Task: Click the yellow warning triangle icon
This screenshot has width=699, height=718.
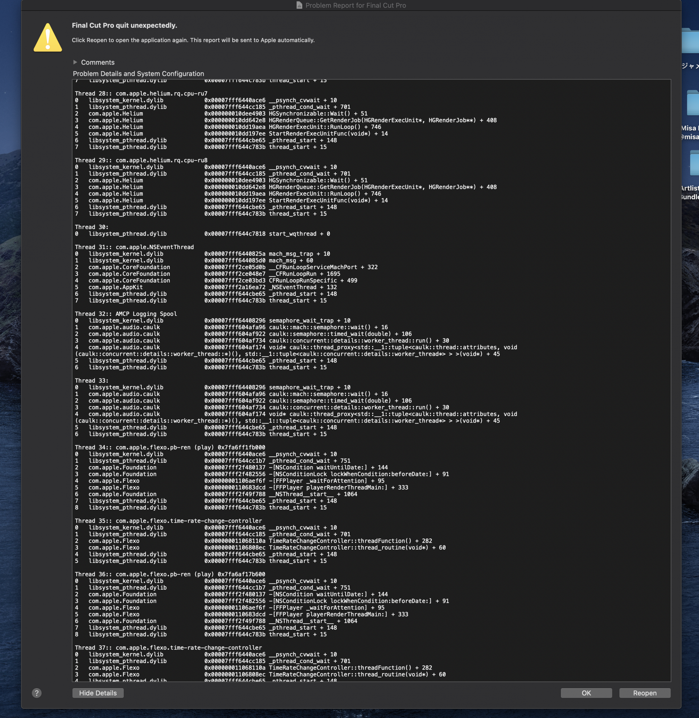Action: (x=48, y=37)
